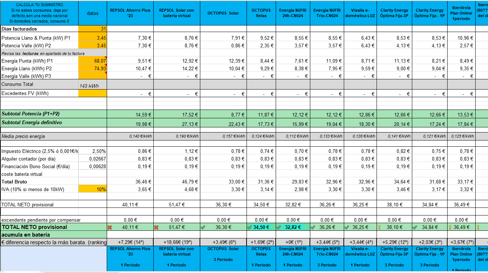Select the '143 kWh' Consumo Total cell
Viewport: 488px width, 273px height.
[93, 84]
